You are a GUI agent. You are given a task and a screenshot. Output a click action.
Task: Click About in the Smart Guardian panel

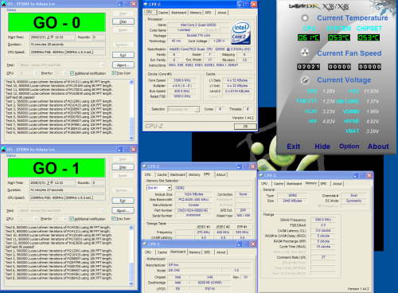(x=378, y=146)
